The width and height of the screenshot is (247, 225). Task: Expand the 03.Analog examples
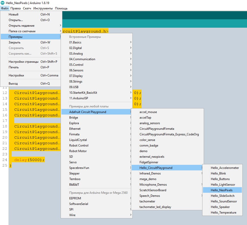[97, 54]
